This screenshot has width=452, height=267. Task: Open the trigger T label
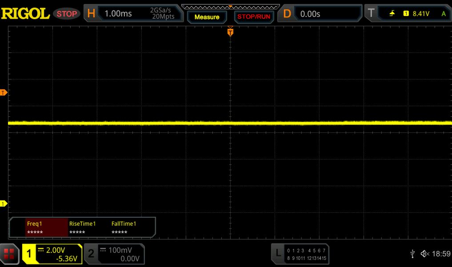point(371,13)
